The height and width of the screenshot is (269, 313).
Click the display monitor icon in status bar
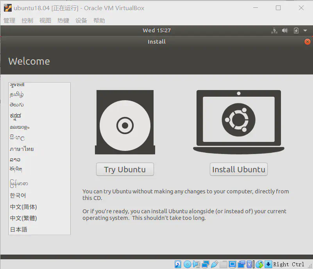(x=233, y=264)
